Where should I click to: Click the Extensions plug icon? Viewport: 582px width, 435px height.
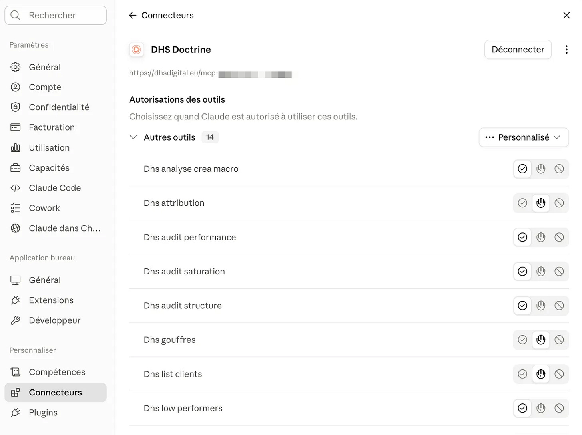tap(16, 300)
